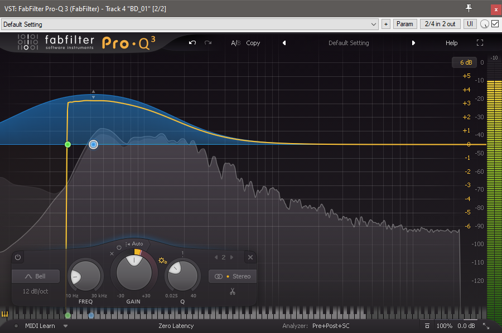Toggle the dynamic range bypass power icon

click(x=119, y=247)
